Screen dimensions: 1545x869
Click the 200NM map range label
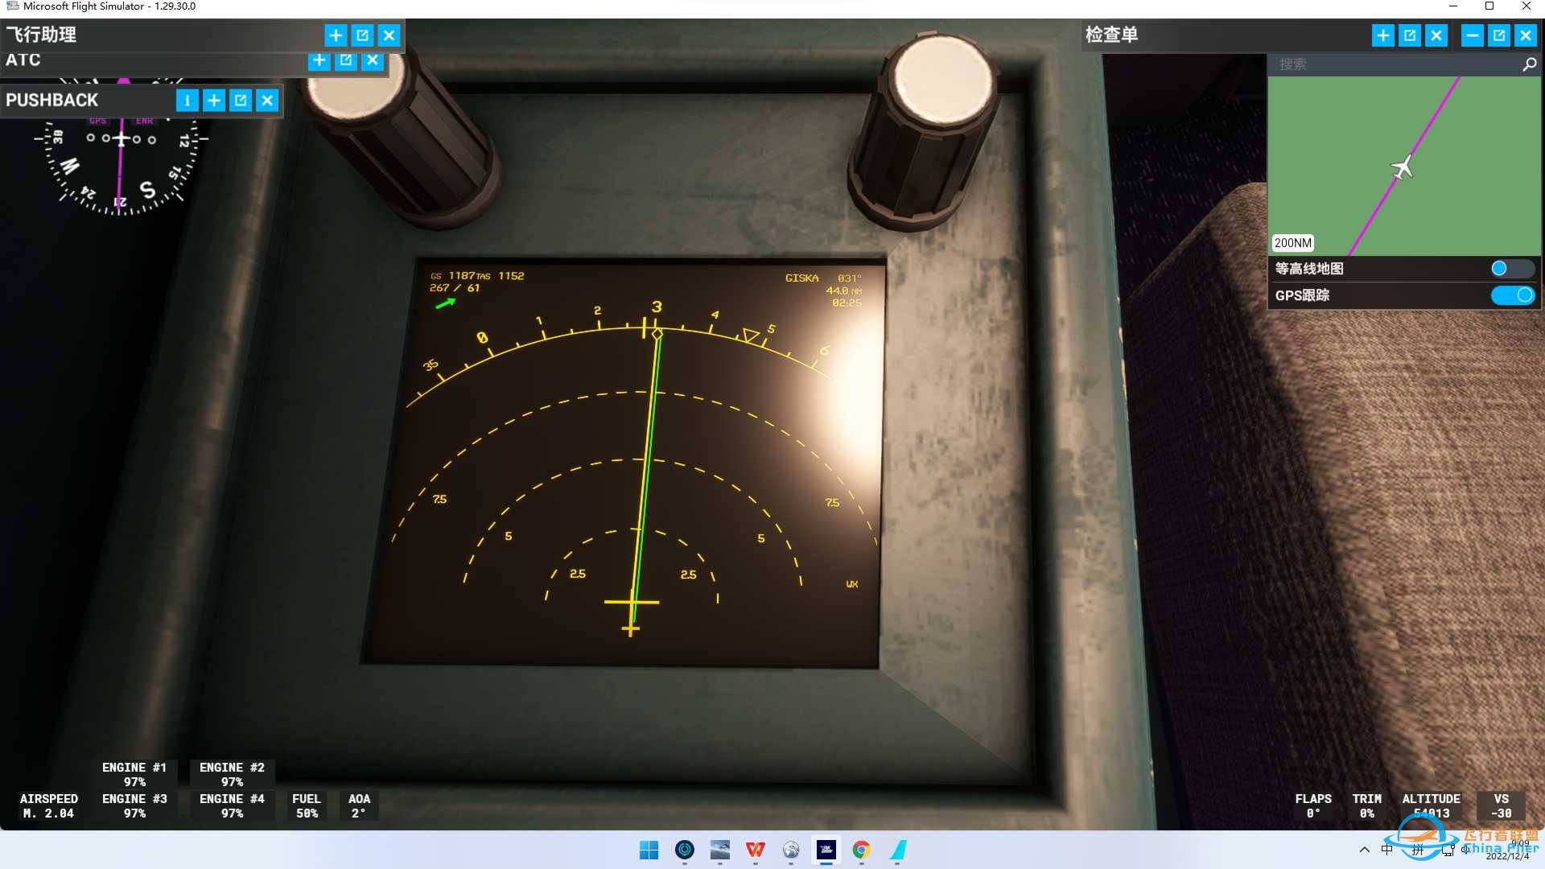click(1293, 243)
